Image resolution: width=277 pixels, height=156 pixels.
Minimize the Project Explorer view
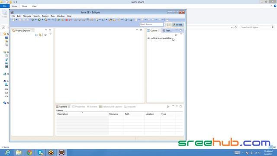(x=46, y=30)
